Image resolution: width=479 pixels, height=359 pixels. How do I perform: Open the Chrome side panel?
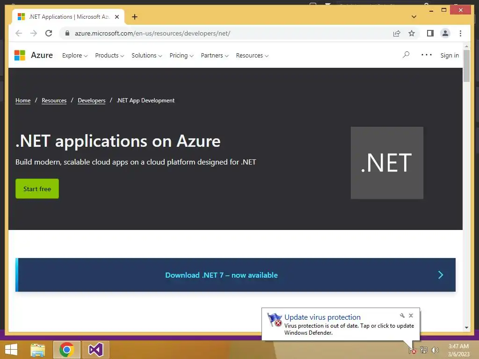tap(430, 33)
